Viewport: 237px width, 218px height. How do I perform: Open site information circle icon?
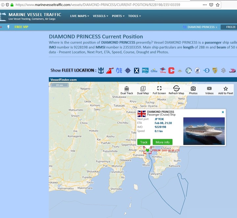tap(3, 5)
